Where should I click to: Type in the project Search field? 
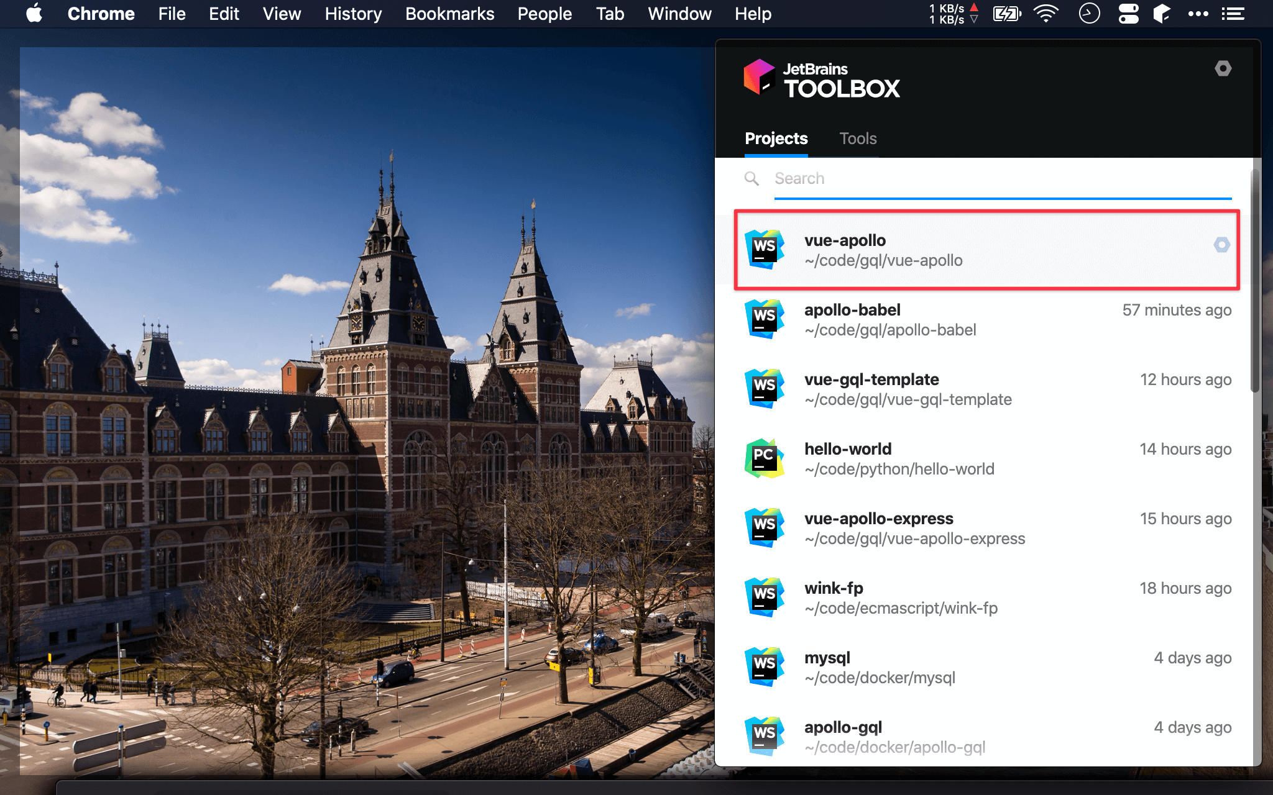point(1001,179)
